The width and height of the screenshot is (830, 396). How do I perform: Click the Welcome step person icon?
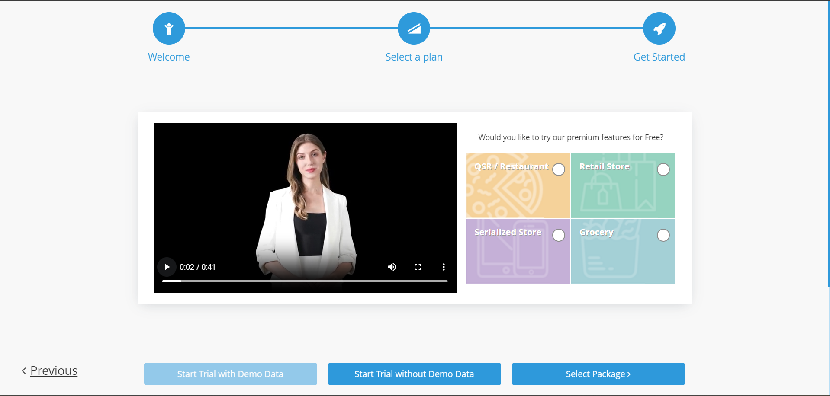[169, 29]
